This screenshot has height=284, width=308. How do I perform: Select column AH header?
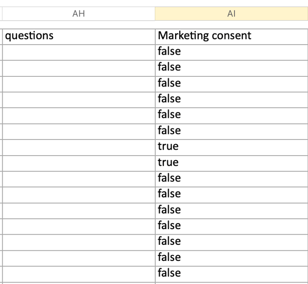click(79, 14)
